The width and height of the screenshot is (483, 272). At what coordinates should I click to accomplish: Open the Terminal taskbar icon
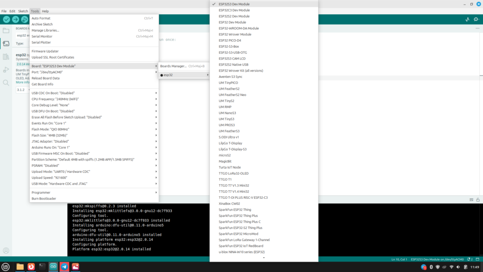42,267
